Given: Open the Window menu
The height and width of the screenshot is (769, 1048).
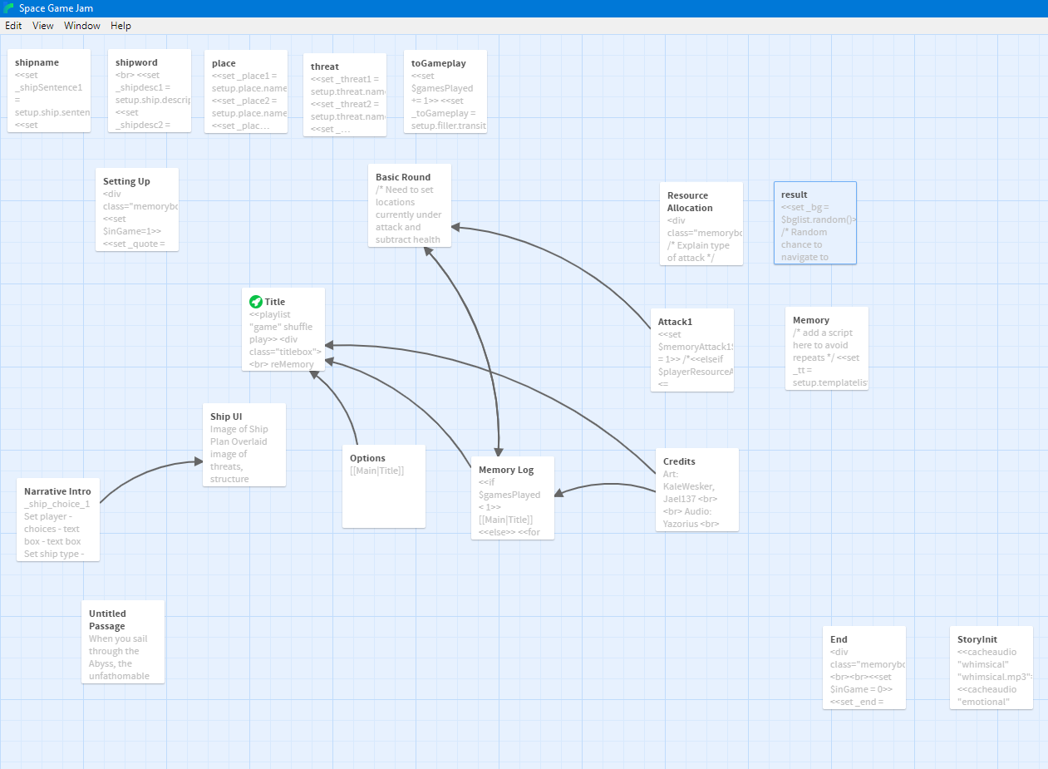Looking at the screenshot, I should coord(82,26).
